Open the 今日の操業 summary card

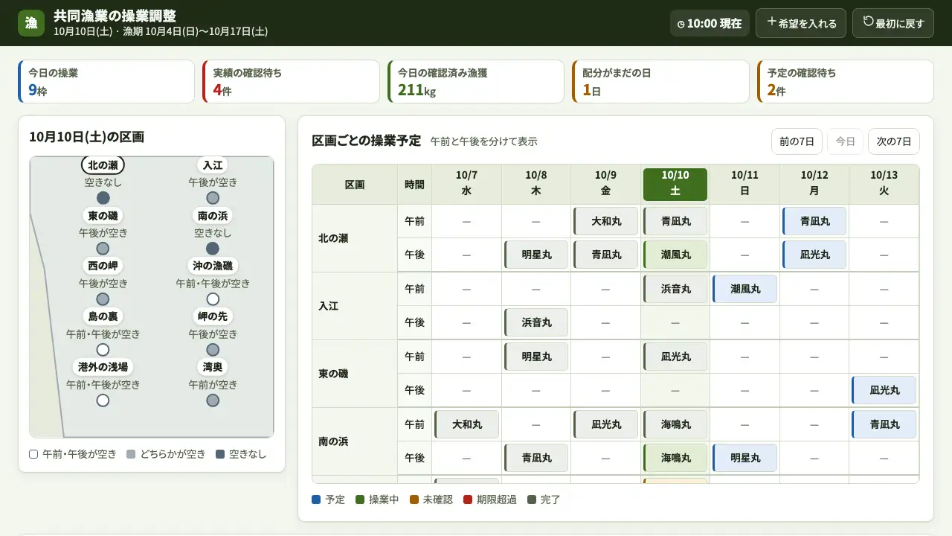click(x=106, y=82)
